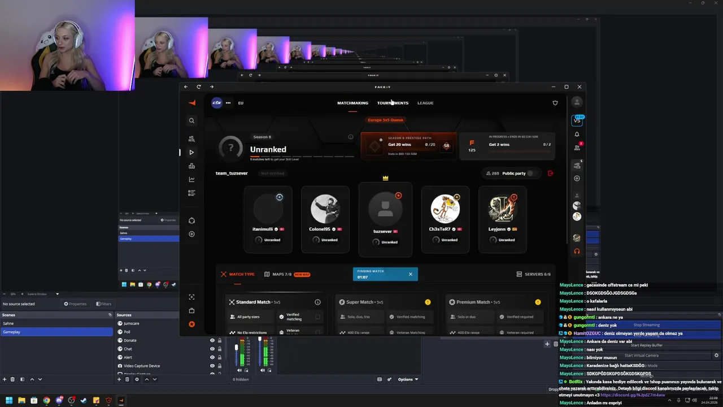Screen dimensions: 723x407
Task: Go back with the FACEIT back arrow
Action: (186, 86)
